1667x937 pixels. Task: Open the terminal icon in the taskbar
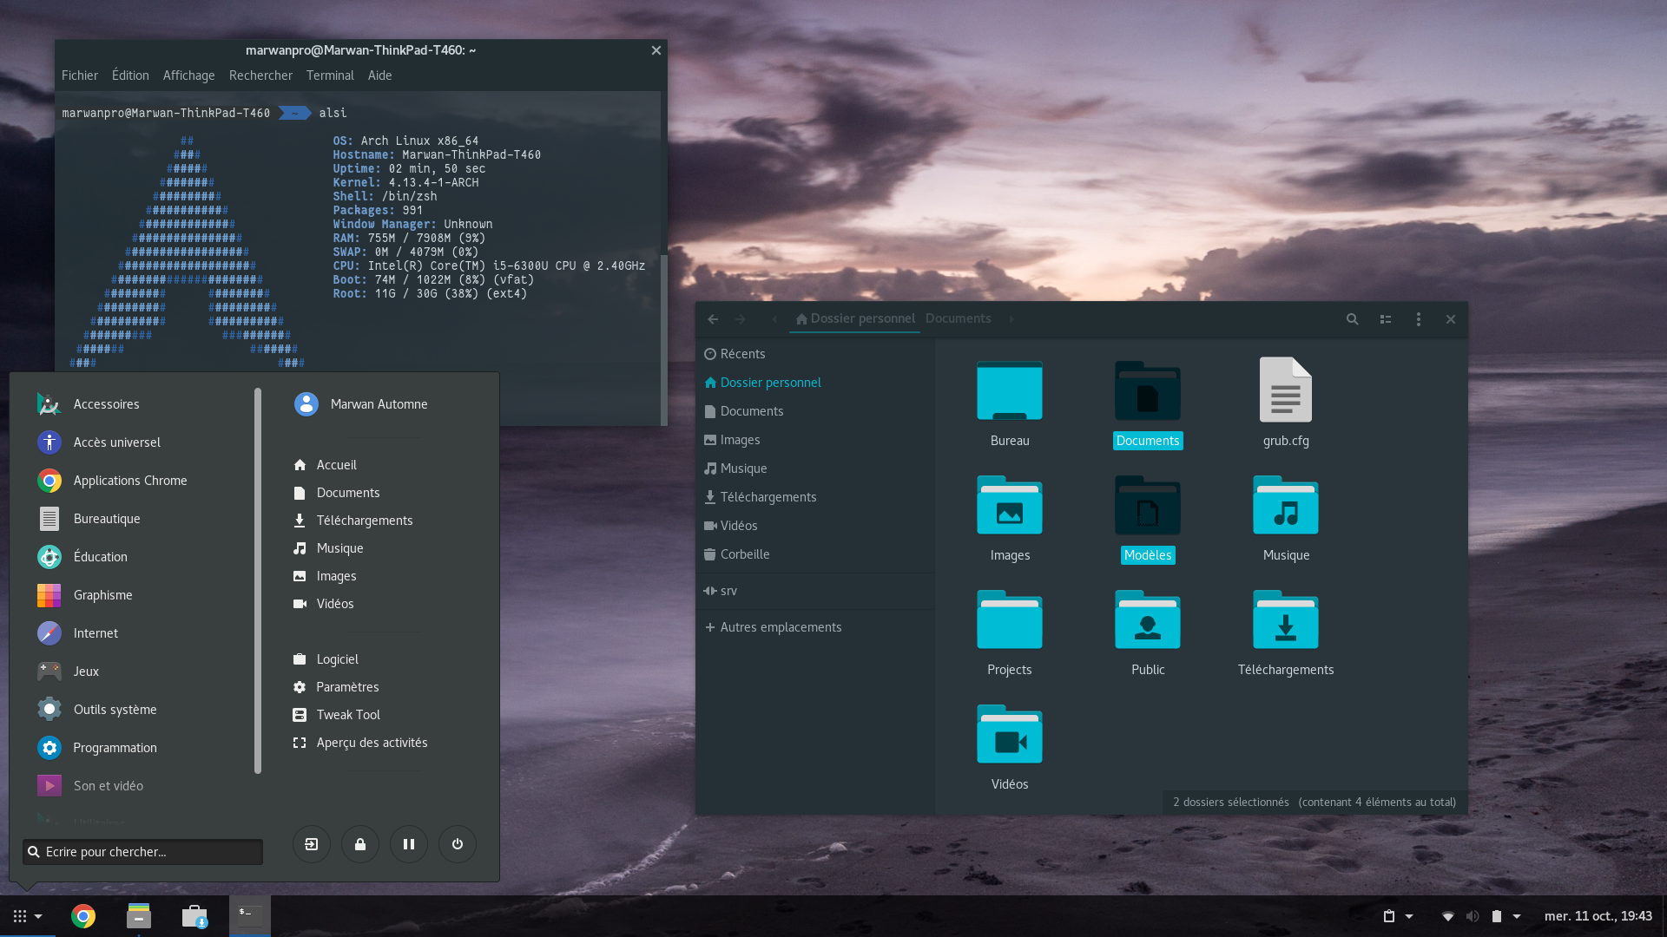(248, 916)
